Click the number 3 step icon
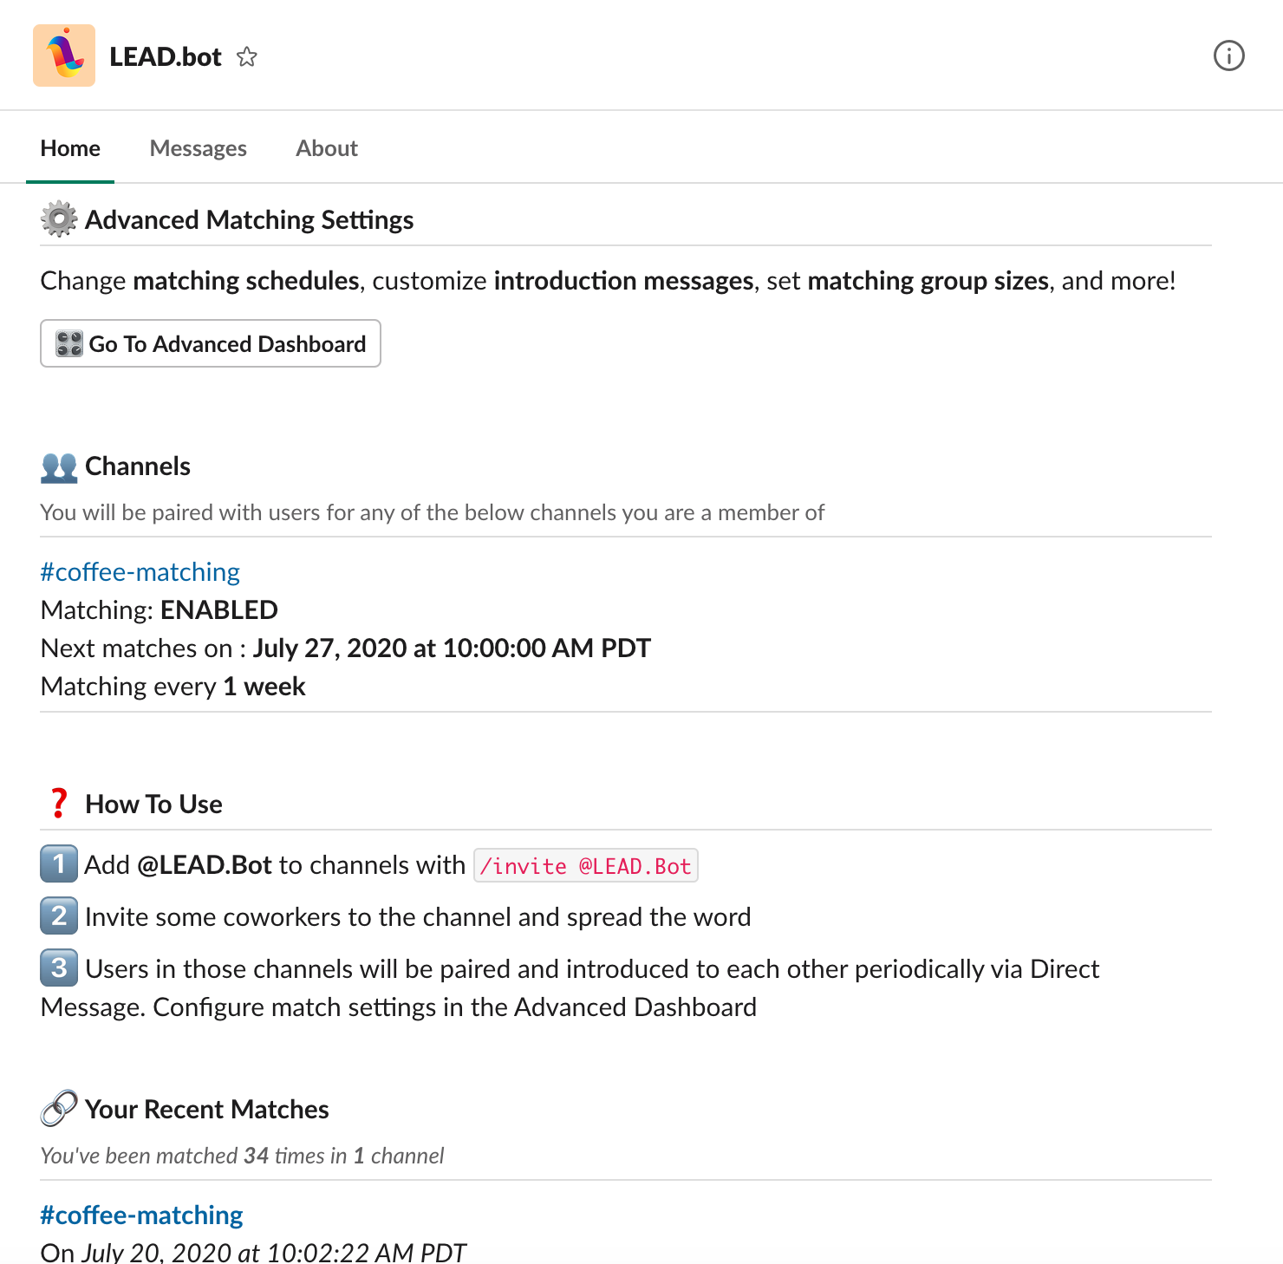The width and height of the screenshot is (1283, 1264). [x=58, y=968]
